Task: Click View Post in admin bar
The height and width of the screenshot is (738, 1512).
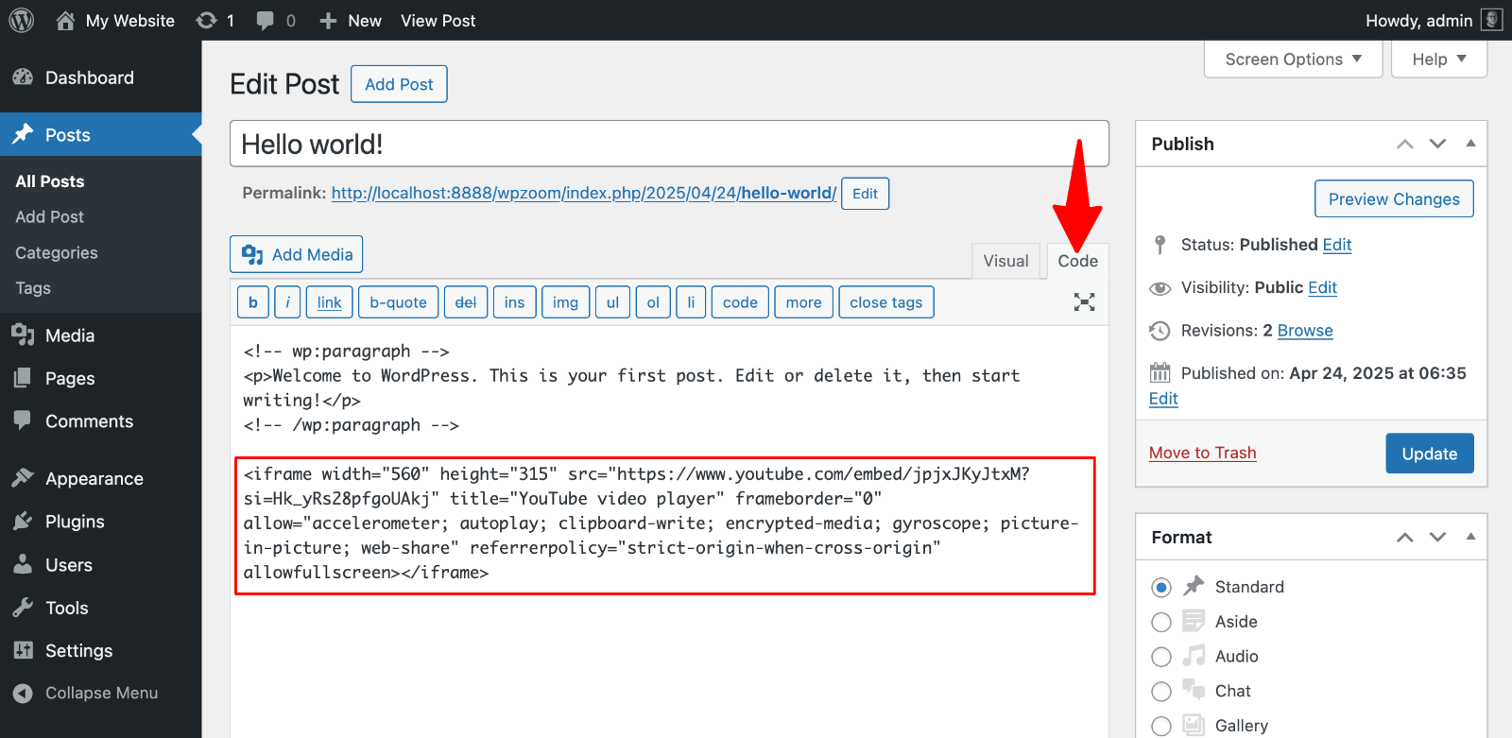Action: point(438,21)
